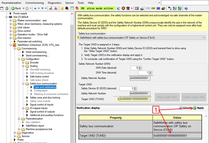Click the Safety Device ID stepper arrows

tap(135, 89)
